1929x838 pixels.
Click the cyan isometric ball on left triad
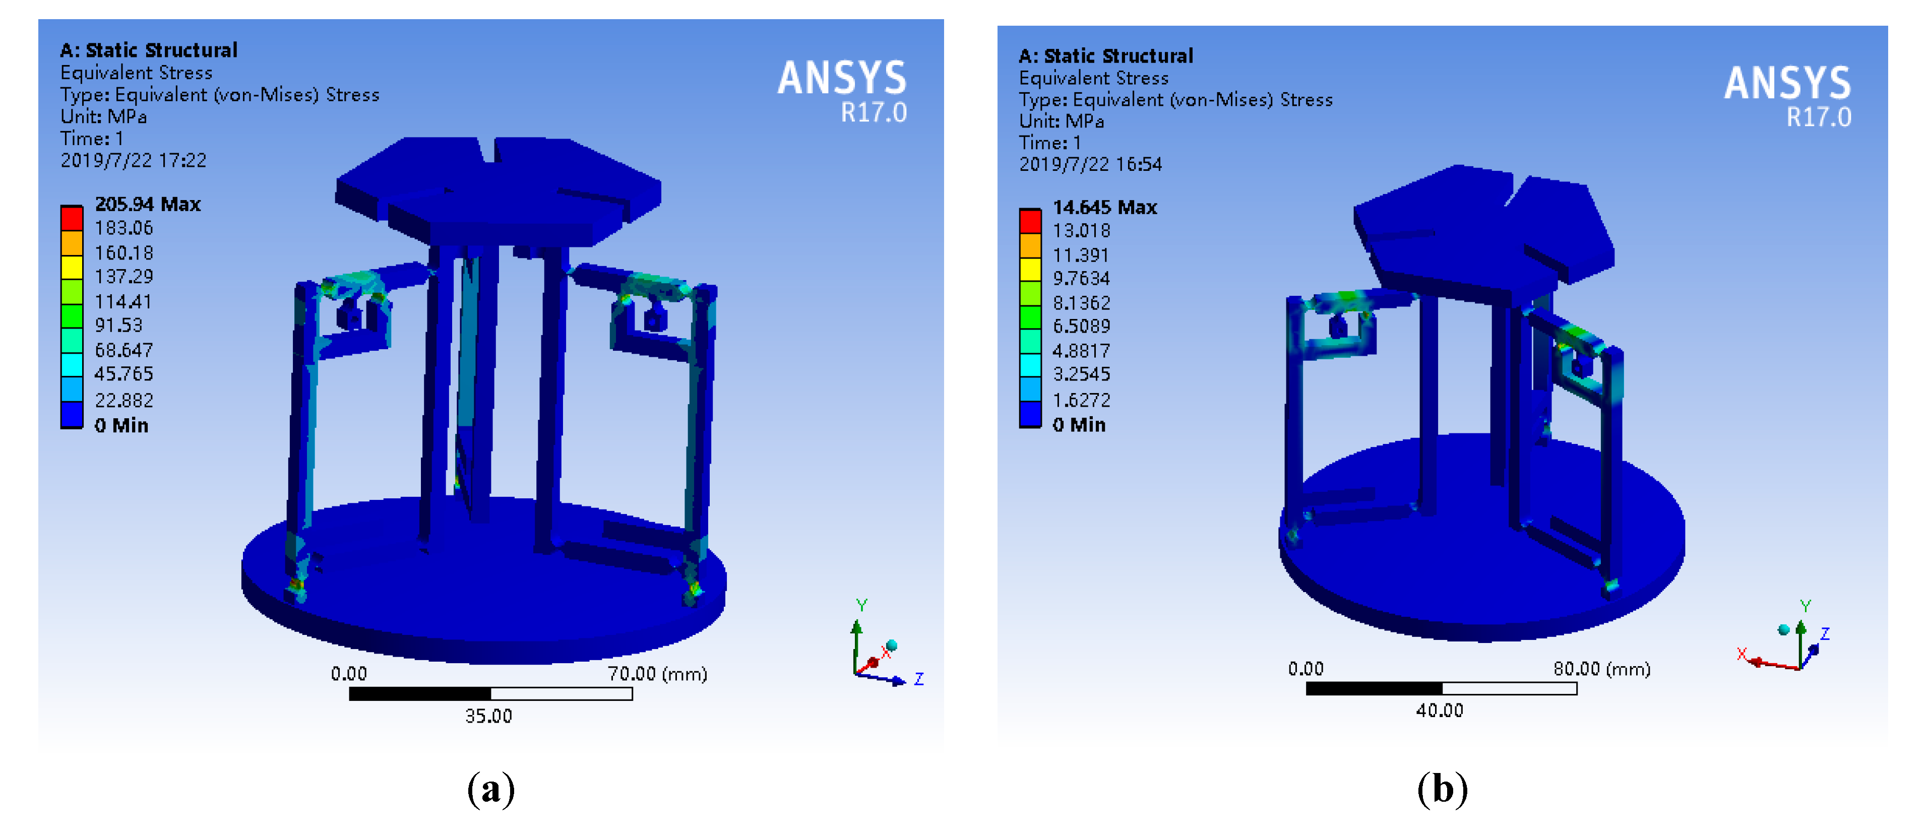tap(891, 645)
